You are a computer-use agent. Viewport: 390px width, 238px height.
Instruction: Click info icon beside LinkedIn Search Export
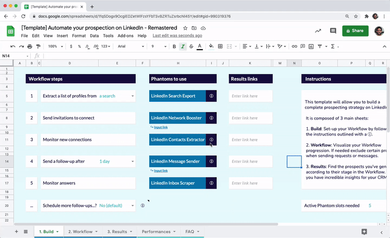211,96
